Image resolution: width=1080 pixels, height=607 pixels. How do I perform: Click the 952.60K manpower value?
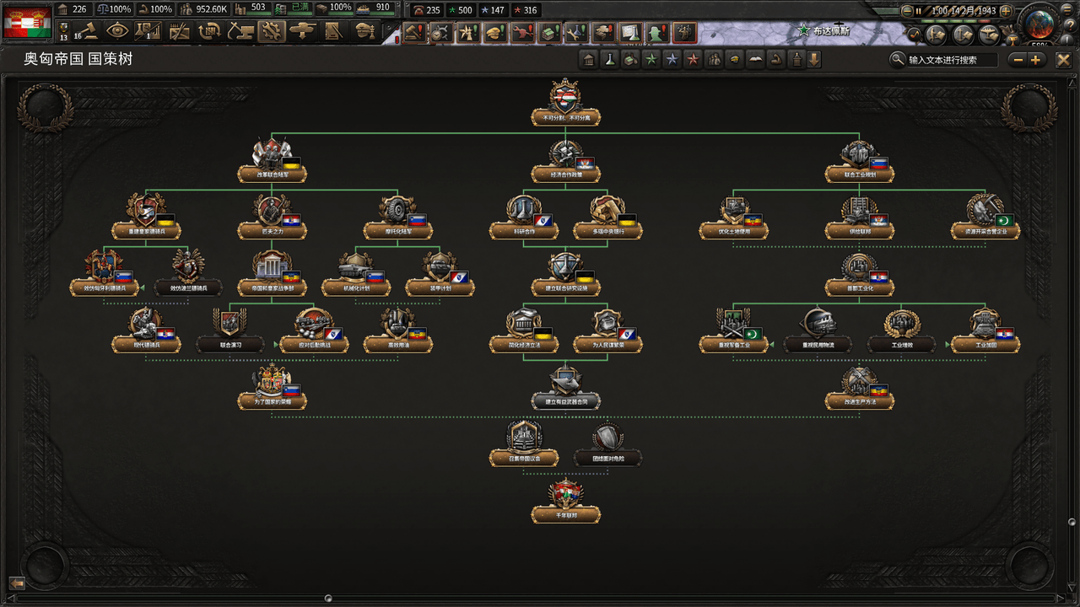click(x=212, y=9)
